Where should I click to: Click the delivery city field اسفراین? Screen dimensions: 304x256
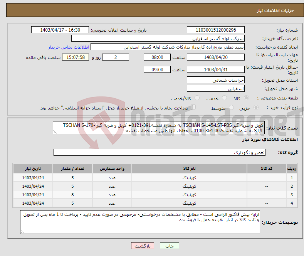216,88
